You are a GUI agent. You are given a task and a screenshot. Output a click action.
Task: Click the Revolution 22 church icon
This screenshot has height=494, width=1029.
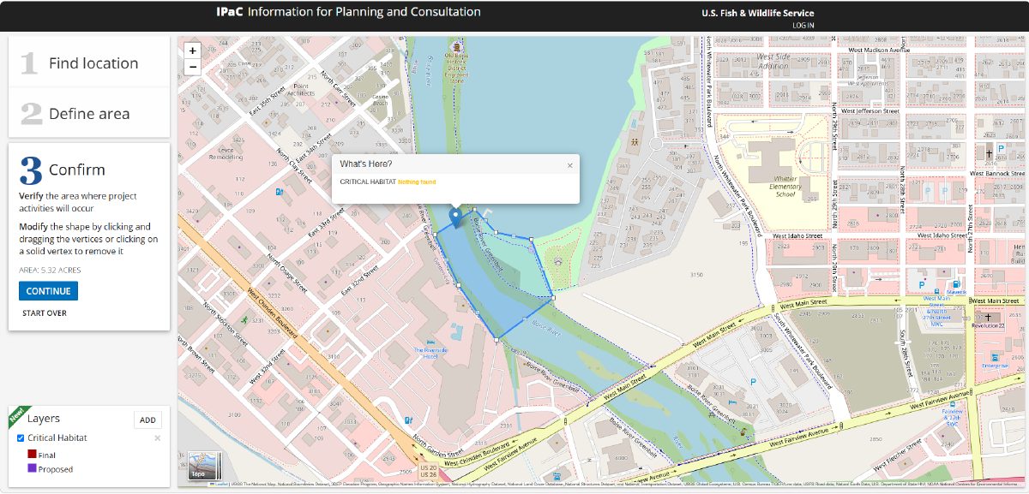(x=987, y=317)
